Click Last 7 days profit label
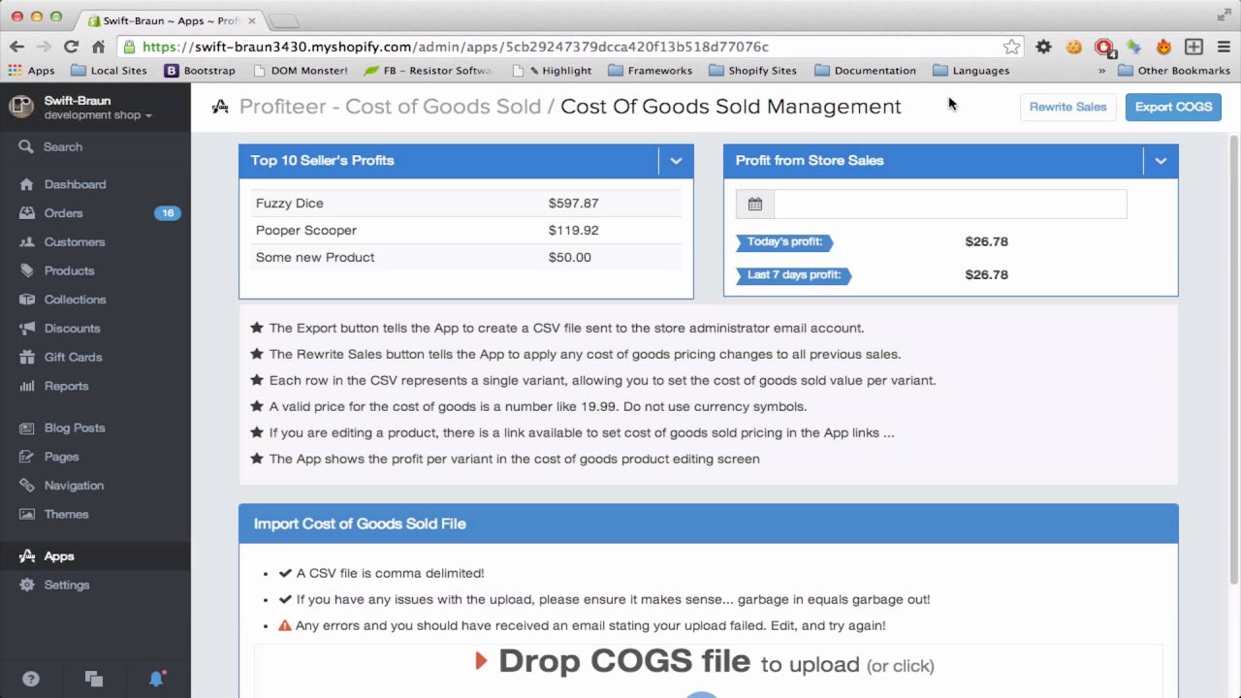 click(x=794, y=274)
